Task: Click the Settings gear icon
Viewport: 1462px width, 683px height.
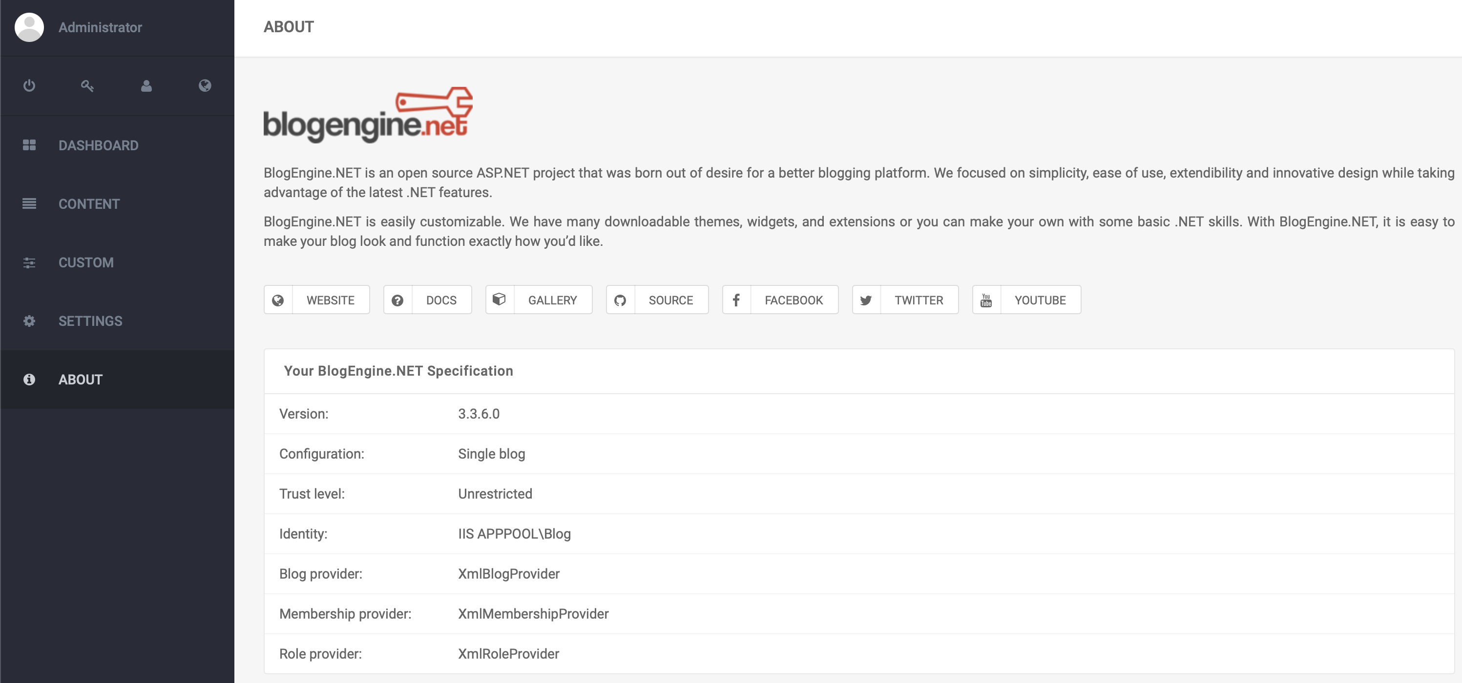Action: pyautogui.click(x=29, y=321)
